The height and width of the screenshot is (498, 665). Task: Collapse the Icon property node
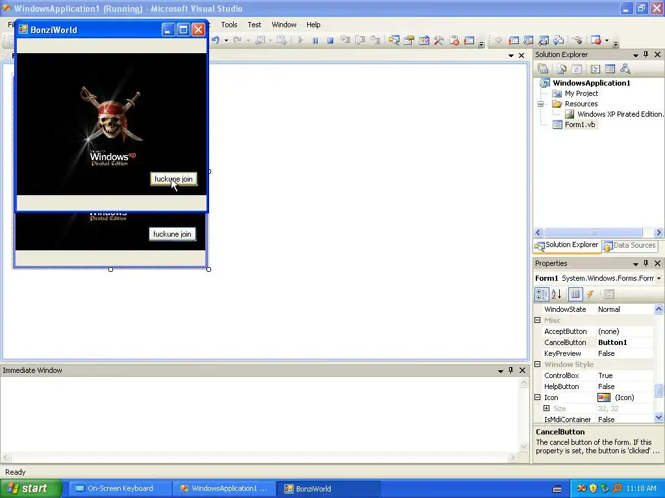(x=537, y=397)
